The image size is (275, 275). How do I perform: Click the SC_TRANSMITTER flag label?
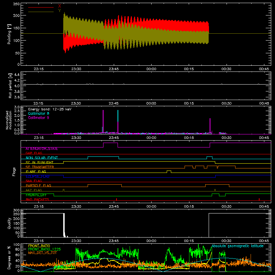pyautogui.click(x=40, y=167)
